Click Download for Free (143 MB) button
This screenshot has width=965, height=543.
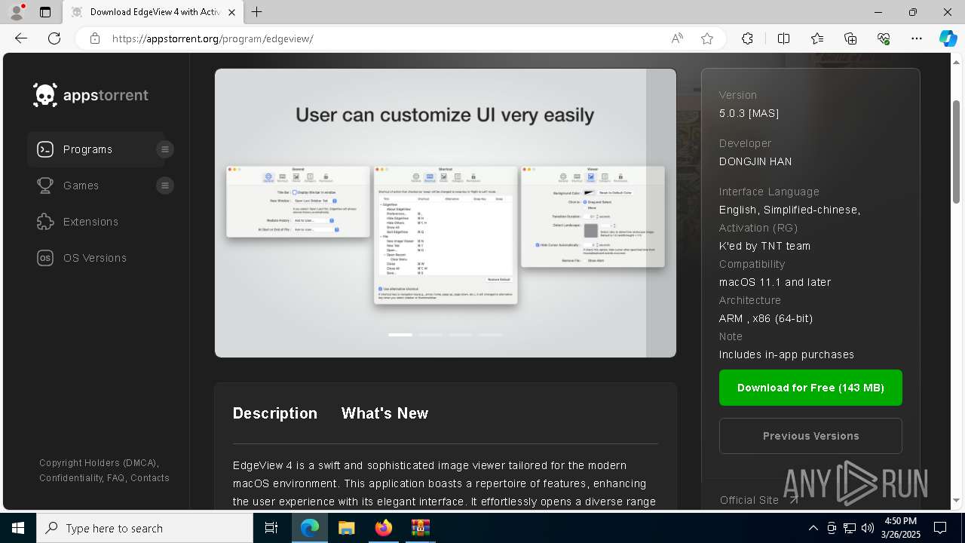pos(810,388)
